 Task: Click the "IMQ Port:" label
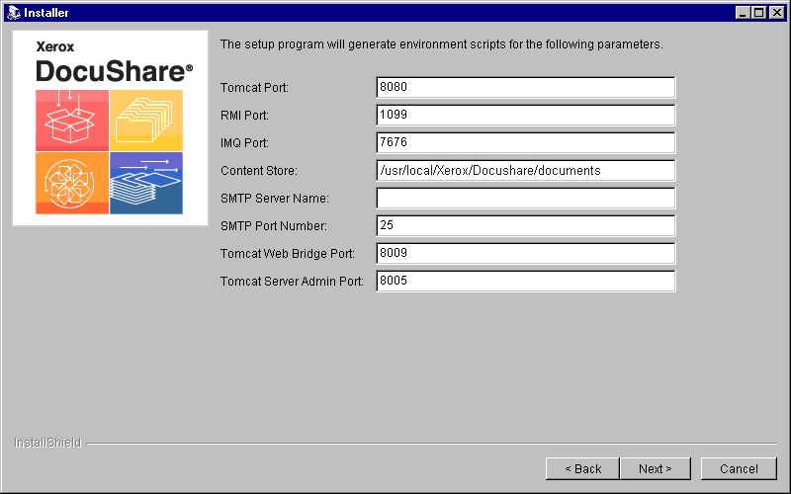(x=244, y=143)
